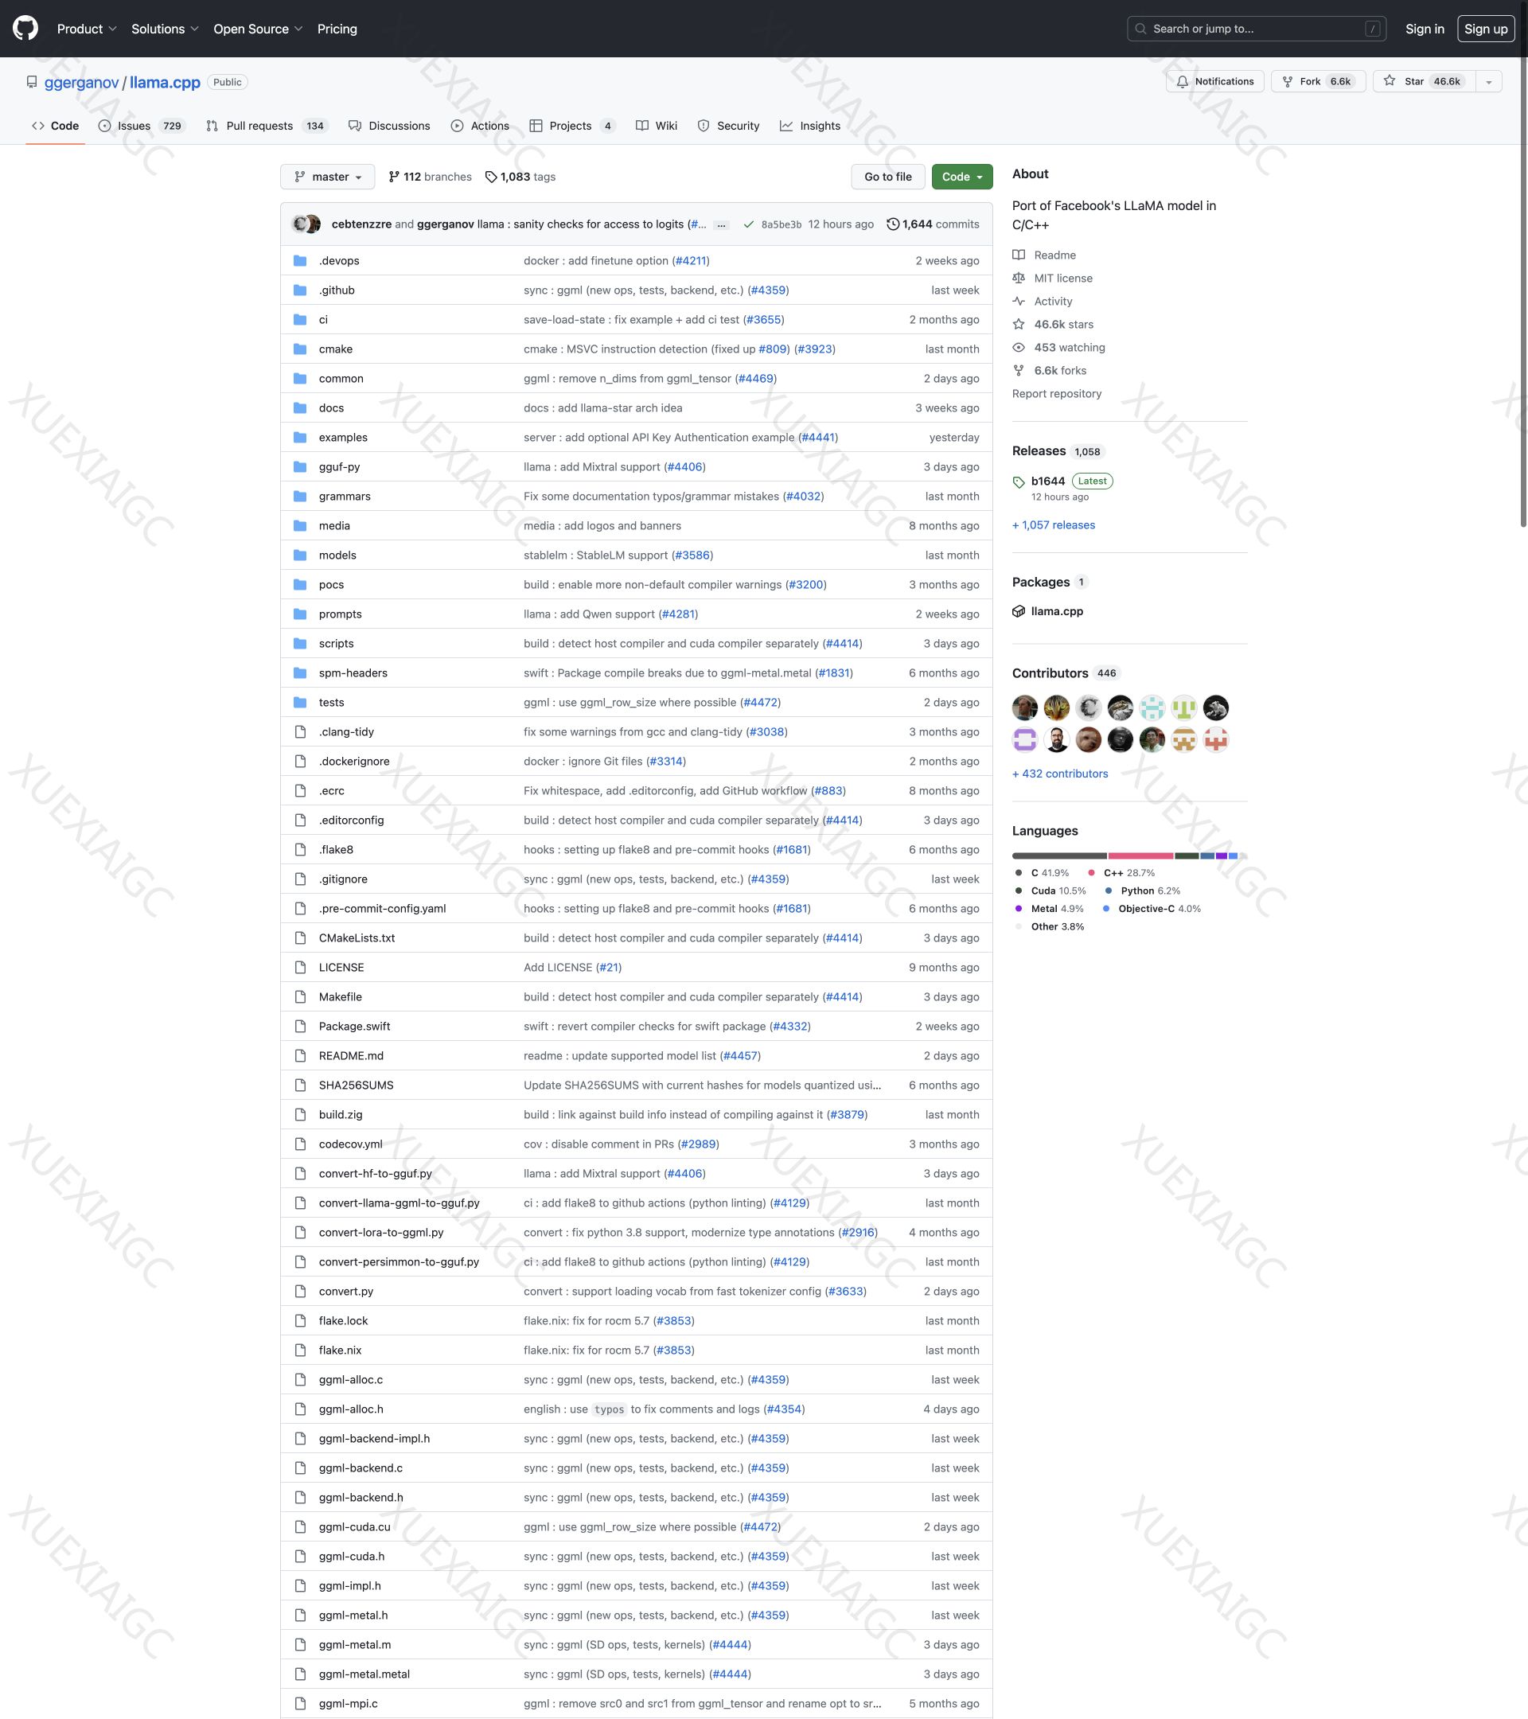
Task: Click the Notifications bell button
Action: click(1214, 82)
